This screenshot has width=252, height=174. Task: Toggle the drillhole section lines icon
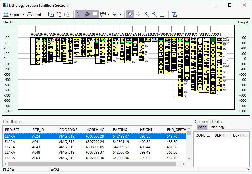tap(87, 15)
